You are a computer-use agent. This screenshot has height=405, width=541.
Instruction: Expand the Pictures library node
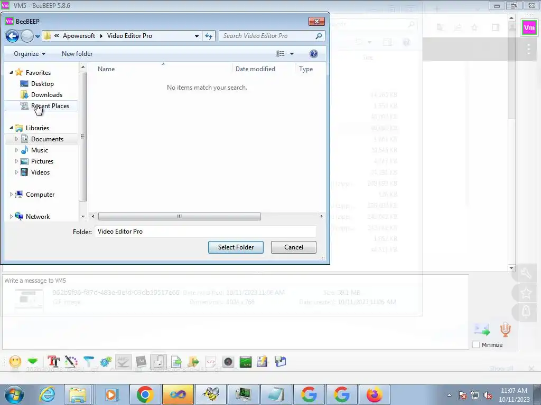pyautogui.click(x=16, y=161)
